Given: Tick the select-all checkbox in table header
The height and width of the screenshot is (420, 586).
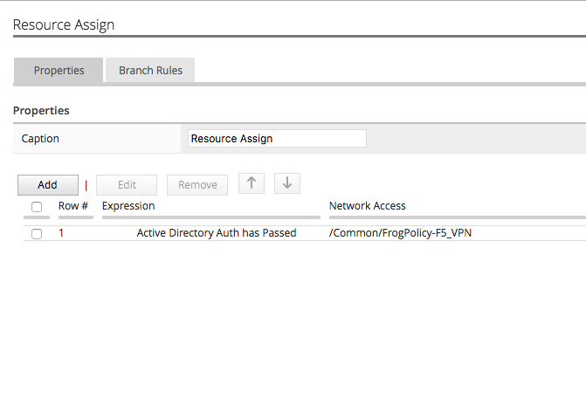Looking at the screenshot, I should coord(37,207).
